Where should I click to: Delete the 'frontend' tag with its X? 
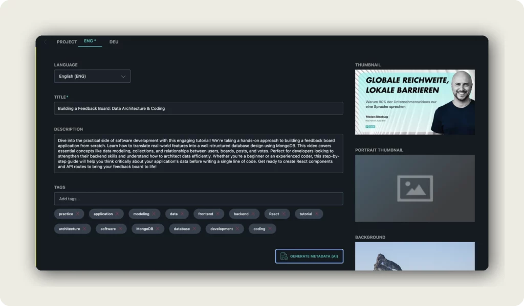point(217,214)
